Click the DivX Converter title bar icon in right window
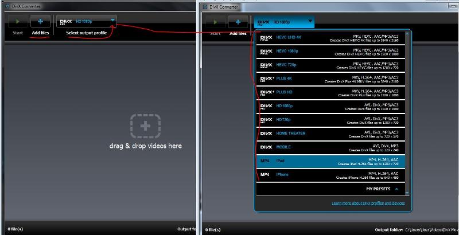 (205, 6)
